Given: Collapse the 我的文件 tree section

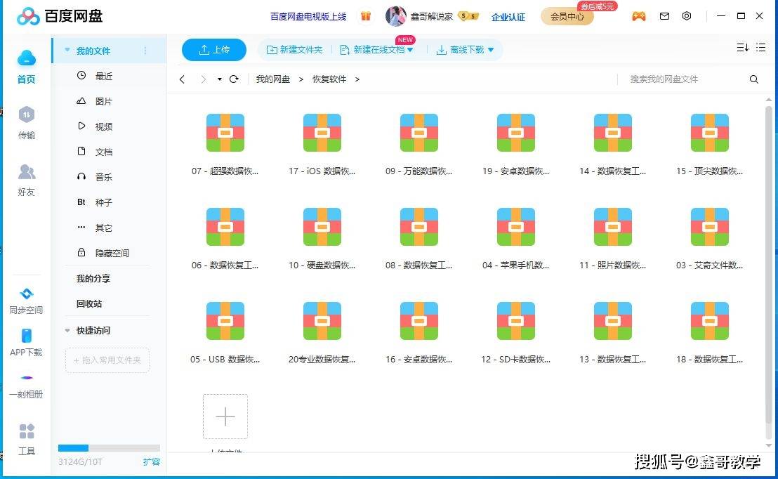Looking at the screenshot, I should [x=67, y=51].
